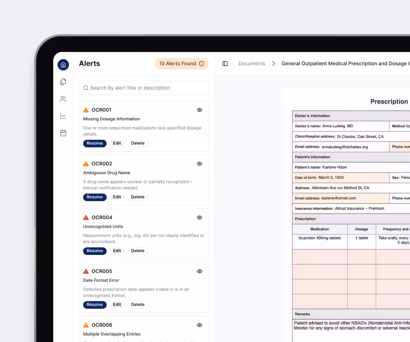Click the Medication column header
Screen dimensions: 410x342
coord(319,229)
